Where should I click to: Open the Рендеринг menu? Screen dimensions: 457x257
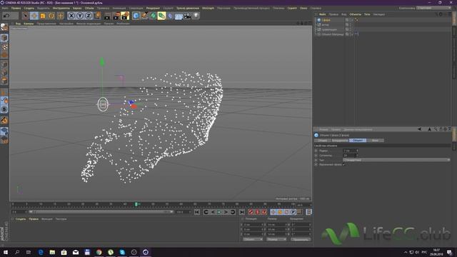(153, 8)
